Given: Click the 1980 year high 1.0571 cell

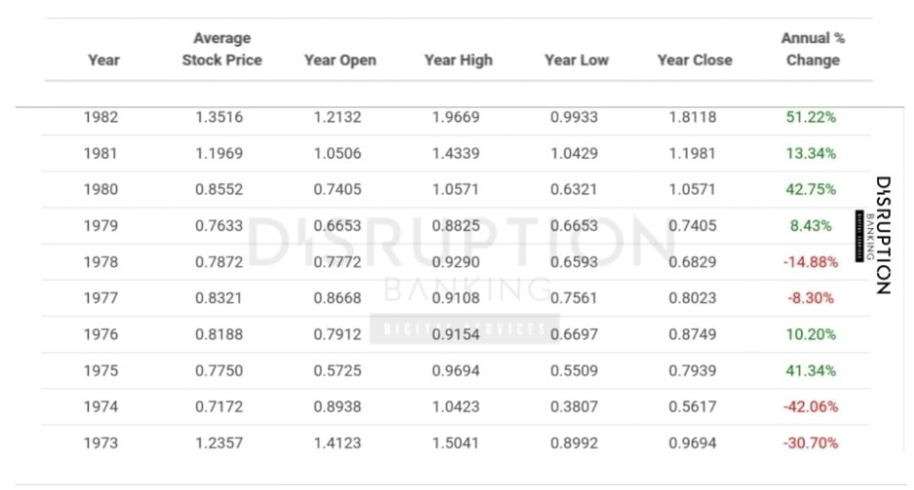Looking at the screenshot, I should (455, 189).
